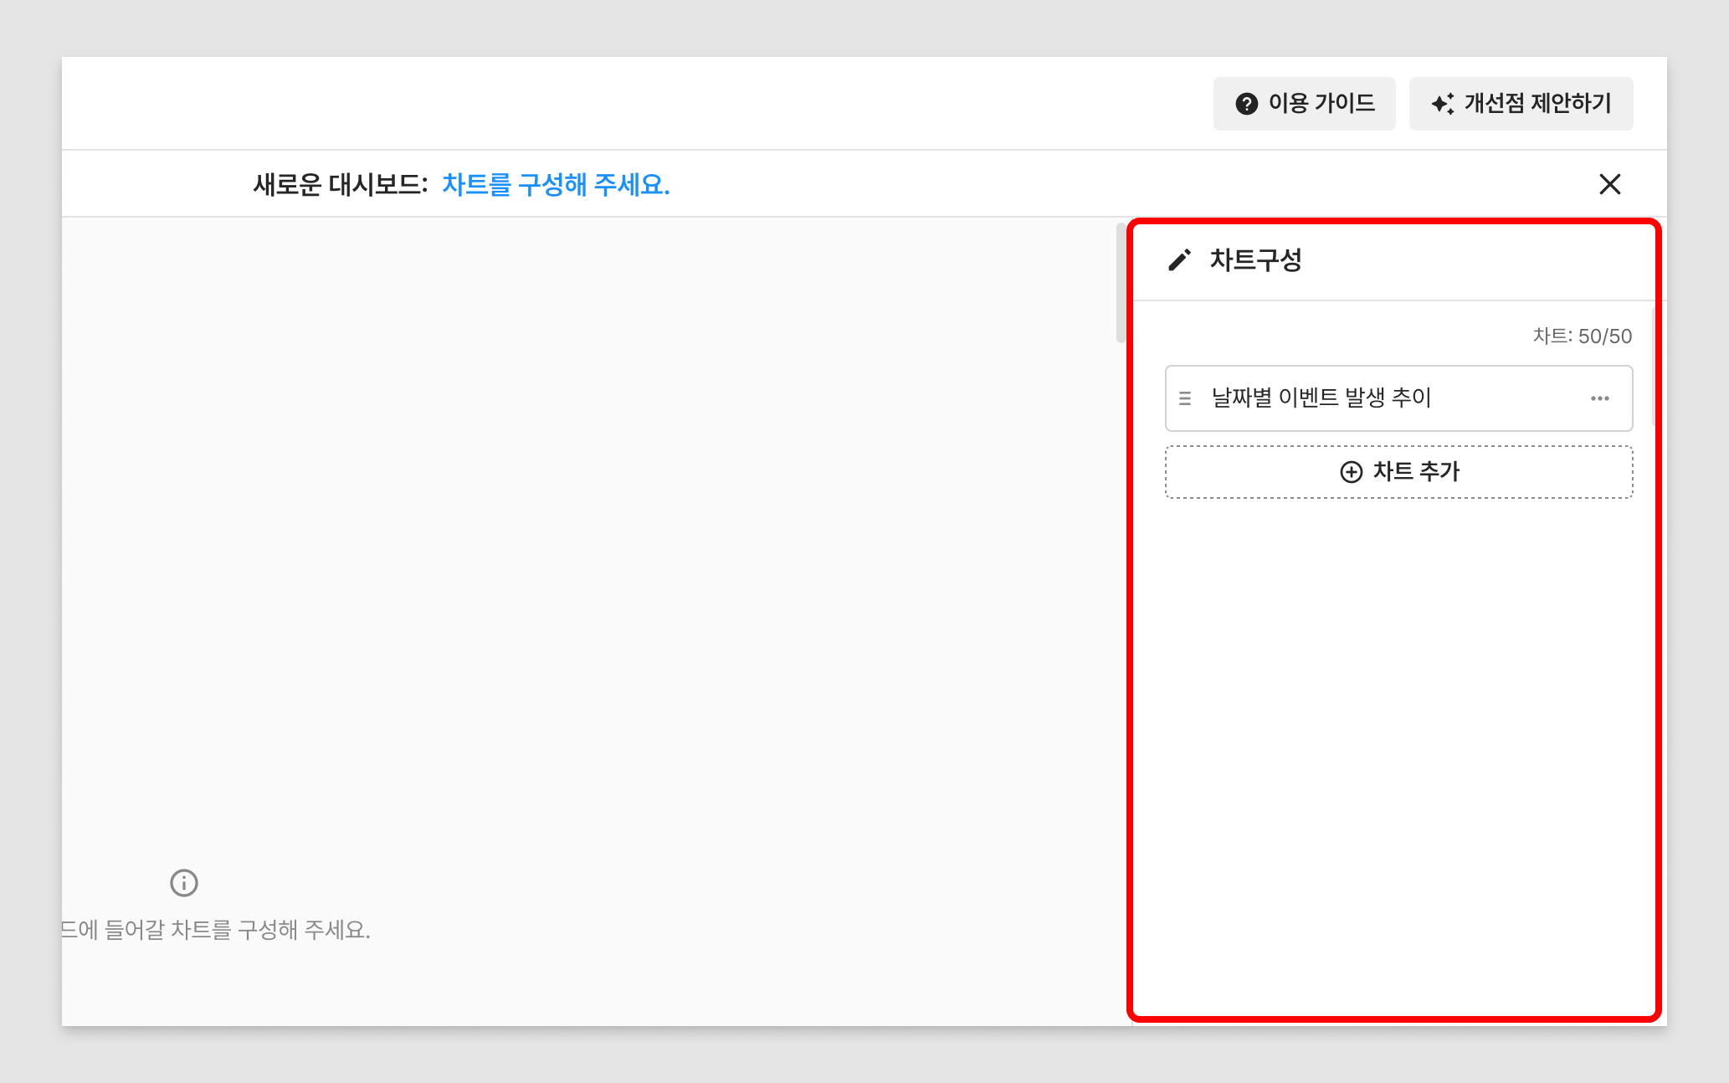Click the circled plus icon for adding charts
Screen dimensions: 1729x1083
click(x=1351, y=472)
